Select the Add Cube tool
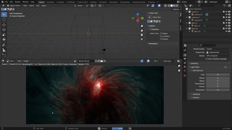 [x=4, y=55]
